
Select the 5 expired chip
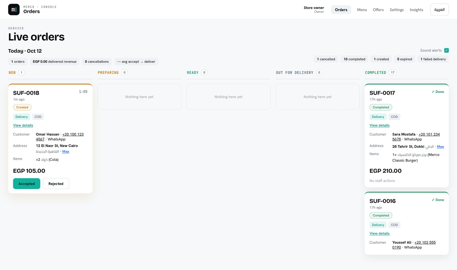[x=404, y=59]
